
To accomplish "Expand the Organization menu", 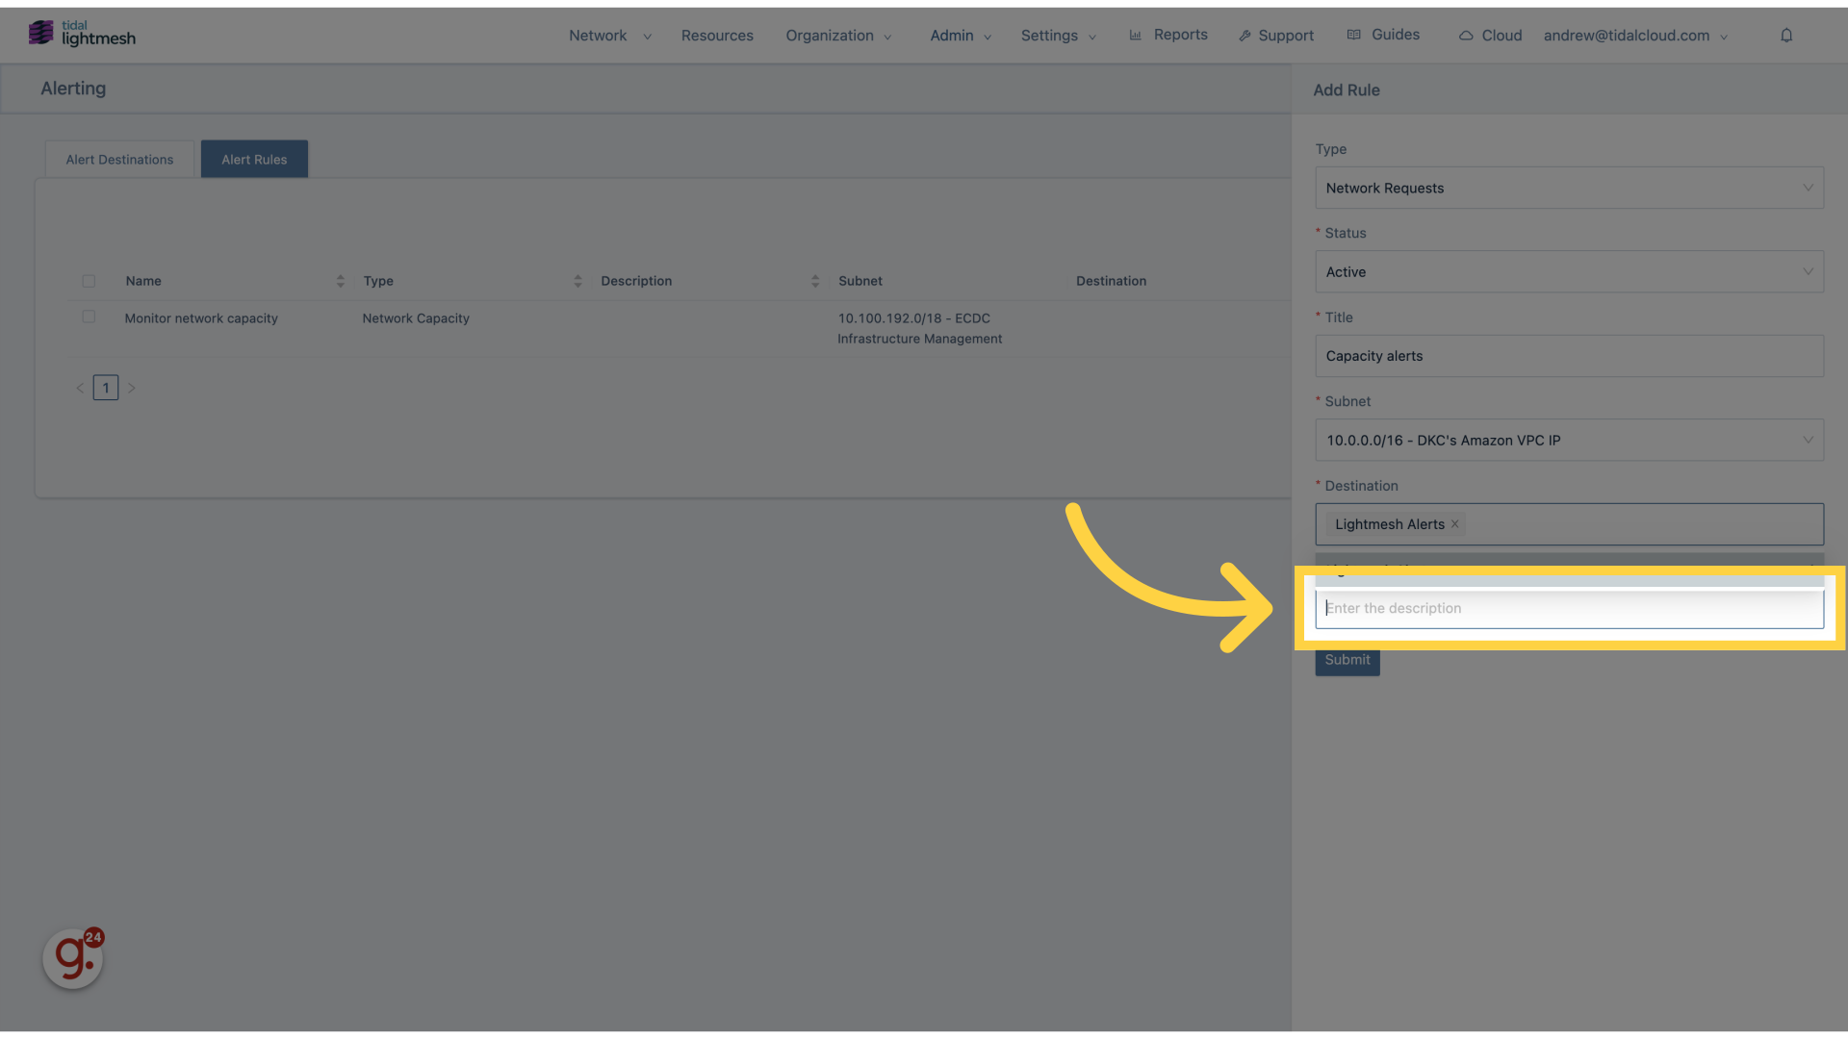I will point(838,36).
